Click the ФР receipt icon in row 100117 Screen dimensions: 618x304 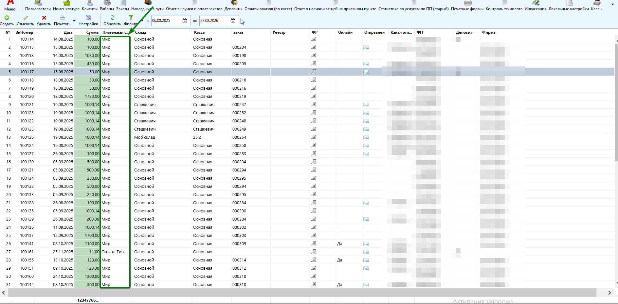pyautogui.click(x=314, y=72)
